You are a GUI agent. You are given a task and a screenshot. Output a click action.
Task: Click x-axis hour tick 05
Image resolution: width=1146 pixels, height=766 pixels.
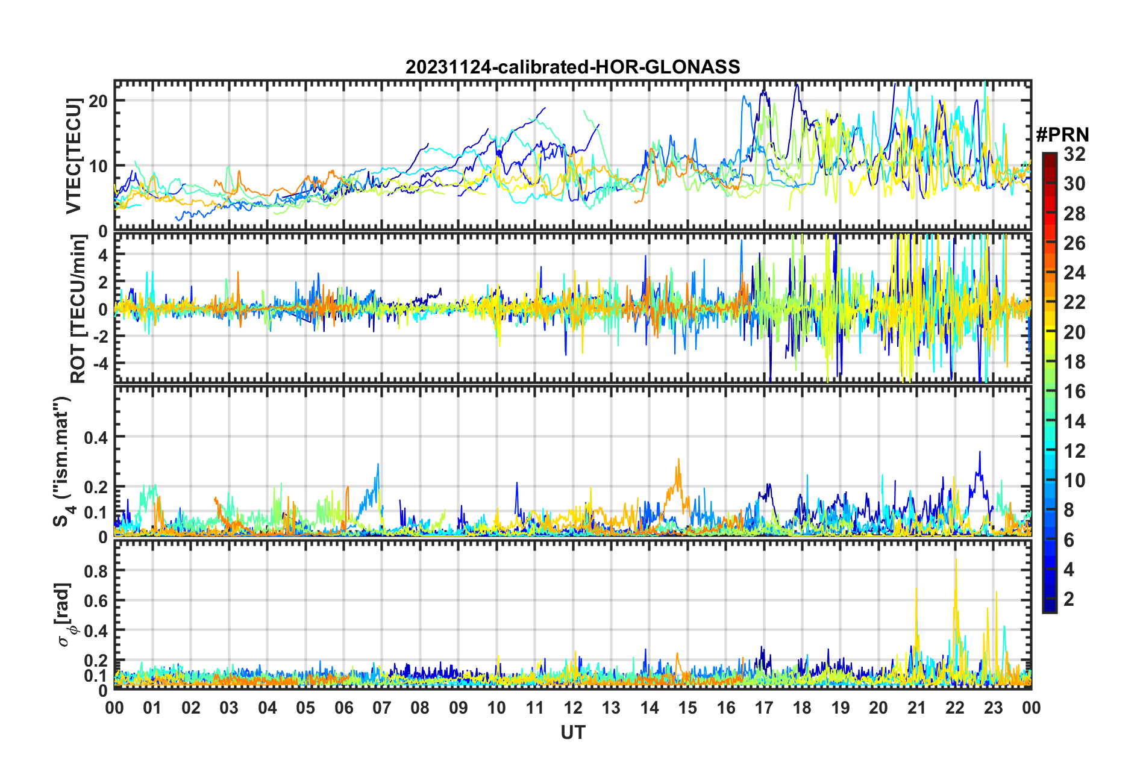coord(305,708)
